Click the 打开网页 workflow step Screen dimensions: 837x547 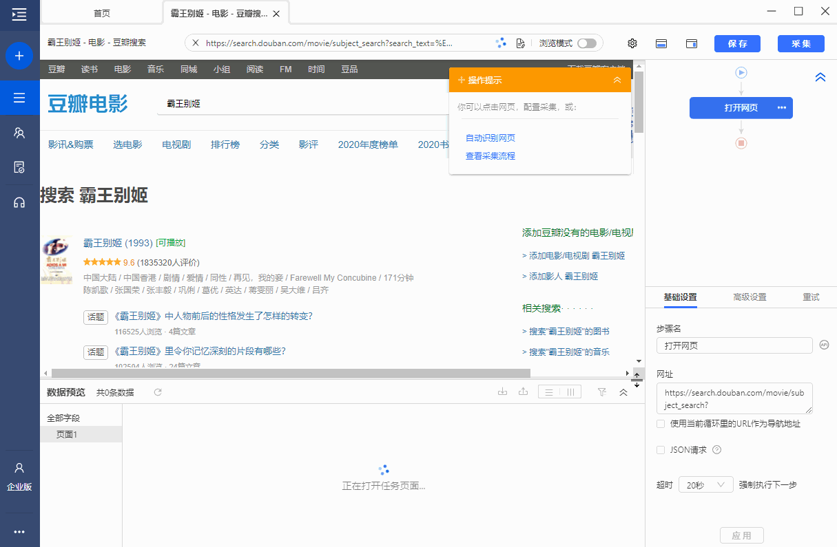point(741,108)
